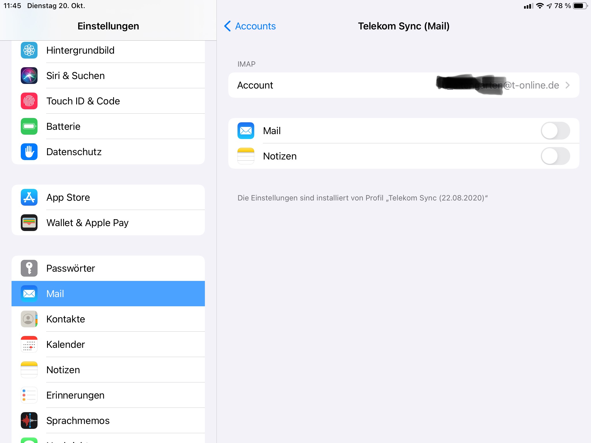Viewport: 591px width, 443px height.
Task: Tap the Hintergrundbild flower icon
Action: point(29,50)
